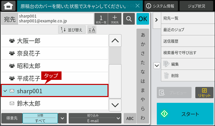Screen dimensions: 215x126
Task: Select group contact 奈良花子
Action: 55,53
